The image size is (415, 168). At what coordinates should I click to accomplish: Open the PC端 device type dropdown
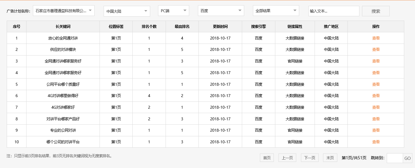[173, 11]
